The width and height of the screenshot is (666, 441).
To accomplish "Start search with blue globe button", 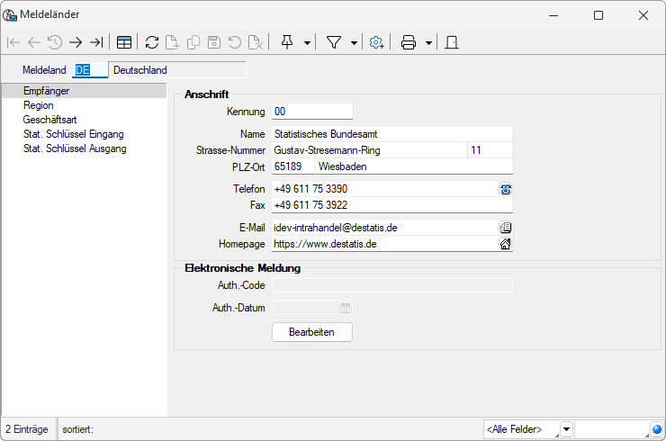I will click(x=656, y=429).
